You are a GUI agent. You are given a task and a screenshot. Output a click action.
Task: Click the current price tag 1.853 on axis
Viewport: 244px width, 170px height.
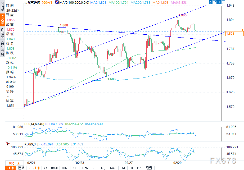(x=234, y=34)
